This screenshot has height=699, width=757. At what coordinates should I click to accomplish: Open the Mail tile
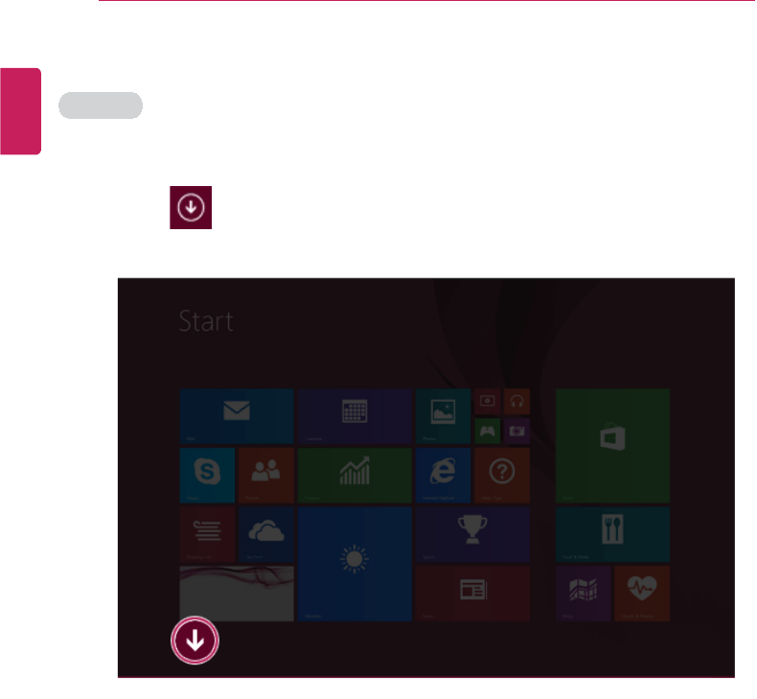pos(237,416)
